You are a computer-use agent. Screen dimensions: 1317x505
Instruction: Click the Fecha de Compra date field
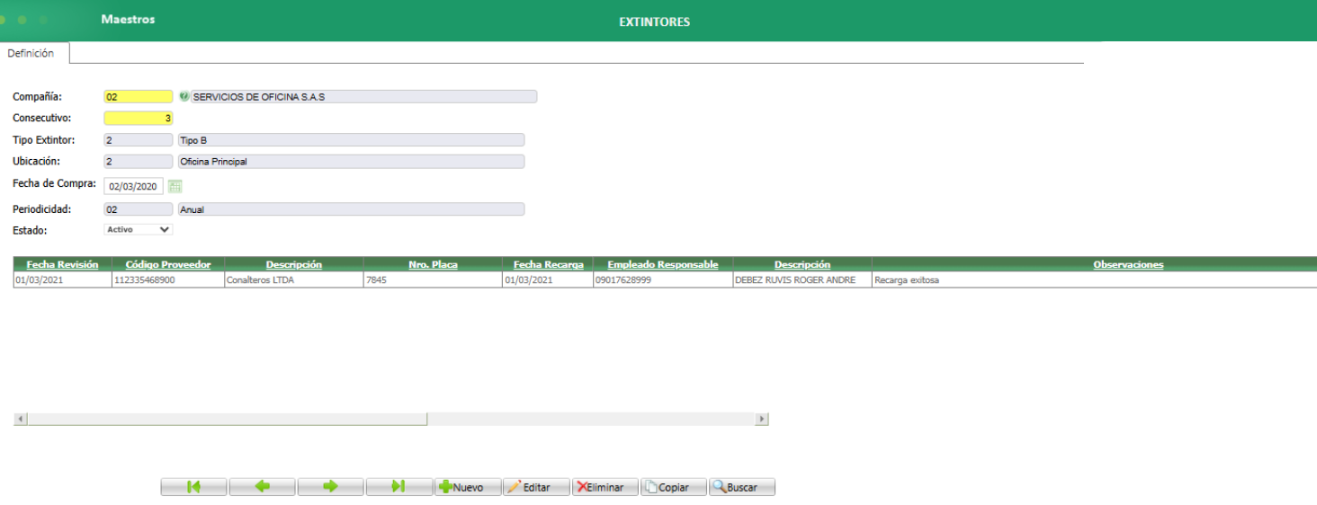(133, 186)
